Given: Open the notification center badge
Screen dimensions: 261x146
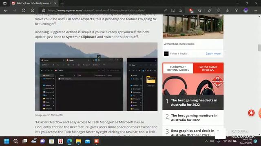Looking at the screenshot, I should 256,141.
